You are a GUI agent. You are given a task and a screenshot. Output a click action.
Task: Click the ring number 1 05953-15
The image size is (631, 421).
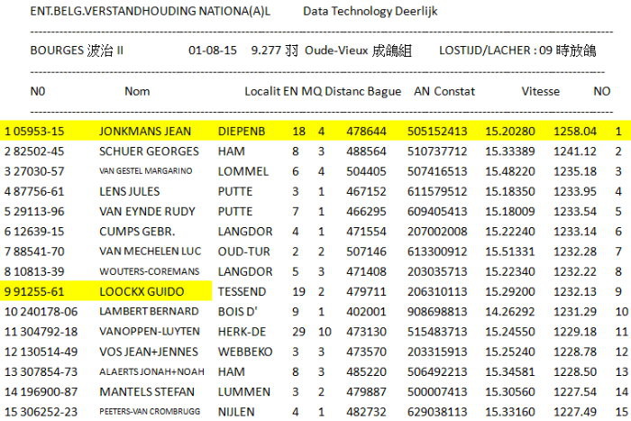(x=34, y=132)
